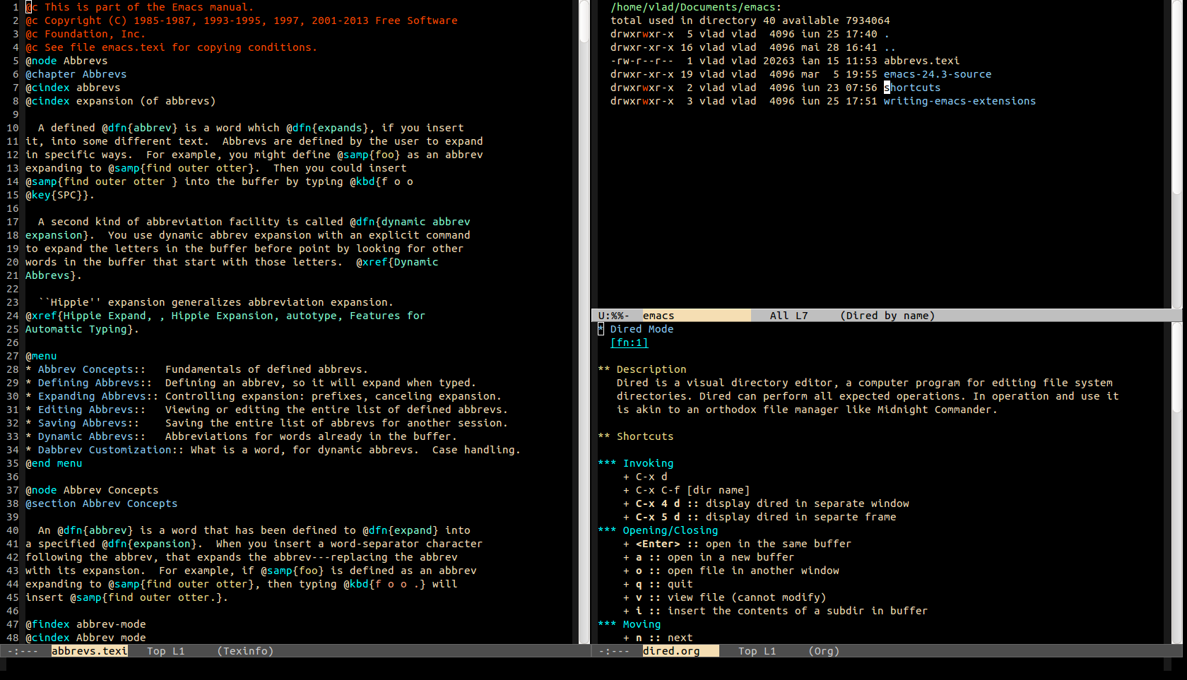The height and width of the screenshot is (680, 1187).
Task: Click 'q :: quit' list item
Action: [658, 584]
